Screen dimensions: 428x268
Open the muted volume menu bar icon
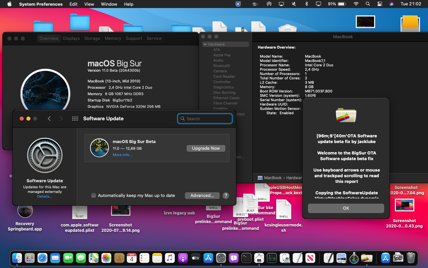click(294, 4)
